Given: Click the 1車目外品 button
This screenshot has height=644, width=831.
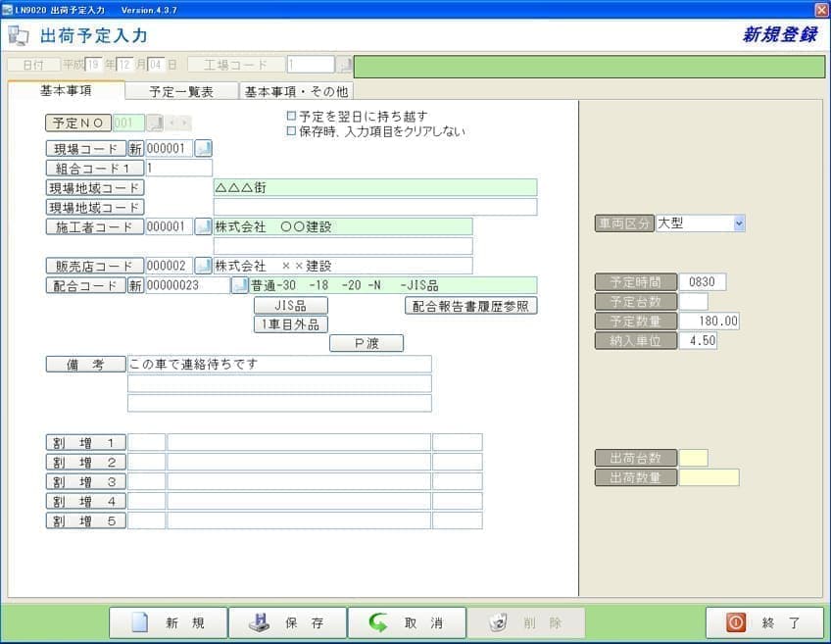Looking at the screenshot, I should click(x=290, y=324).
